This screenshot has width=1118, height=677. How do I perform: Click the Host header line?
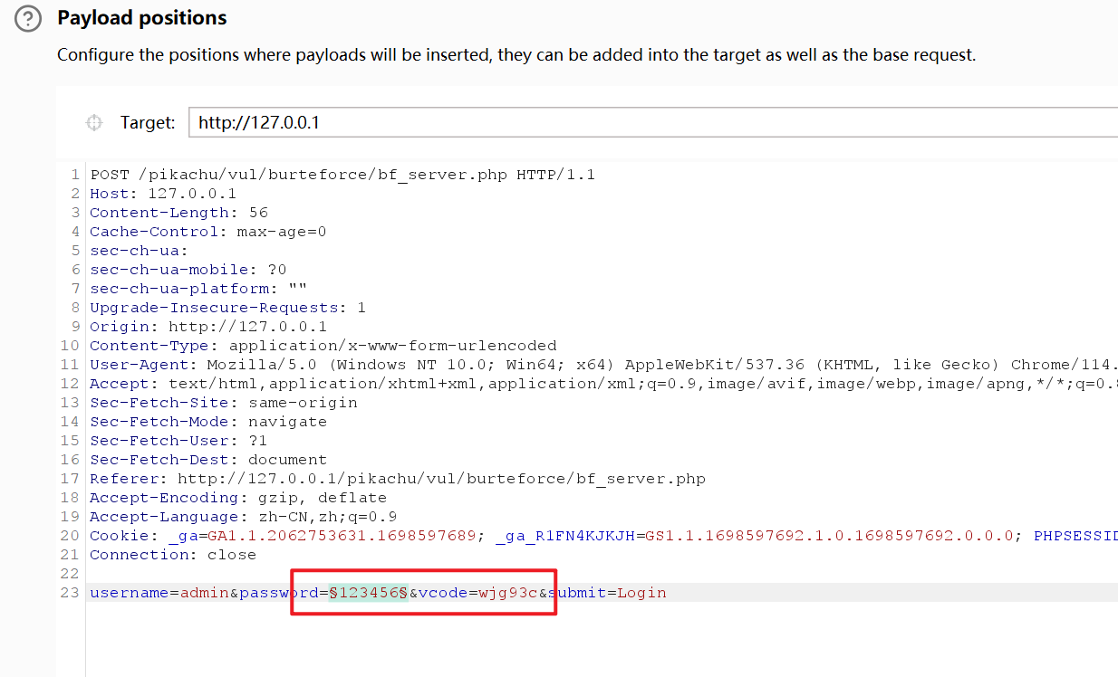point(163,194)
